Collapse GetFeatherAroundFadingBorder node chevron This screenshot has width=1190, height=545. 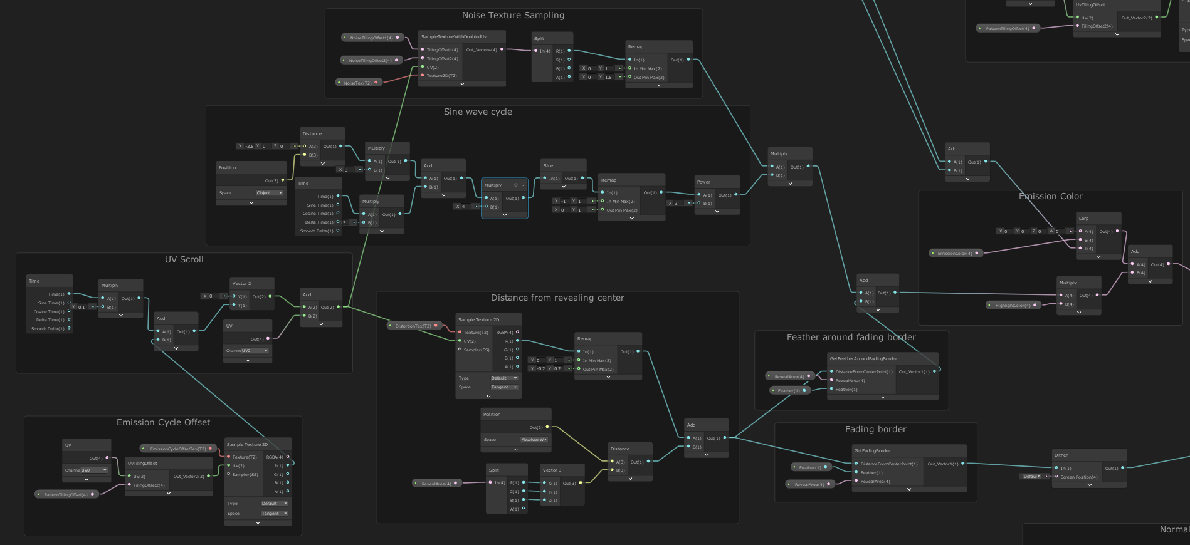pyautogui.click(x=883, y=397)
